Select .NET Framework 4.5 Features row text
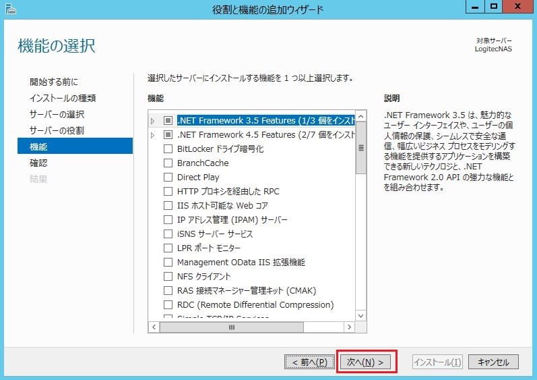The width and height of the screenshot is (537, 380). [265, 135]
